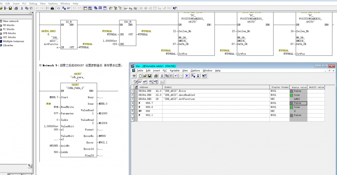
Task: Select MW 900 address cell
Action: [150, 111]
